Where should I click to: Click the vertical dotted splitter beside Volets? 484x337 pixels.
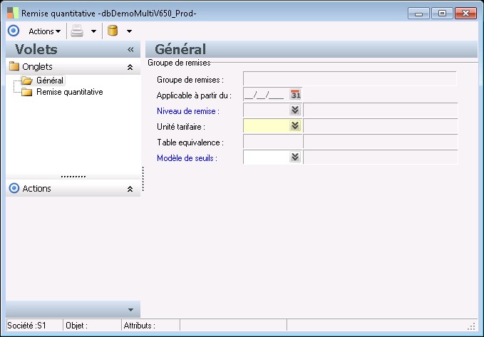coord(143,179)
